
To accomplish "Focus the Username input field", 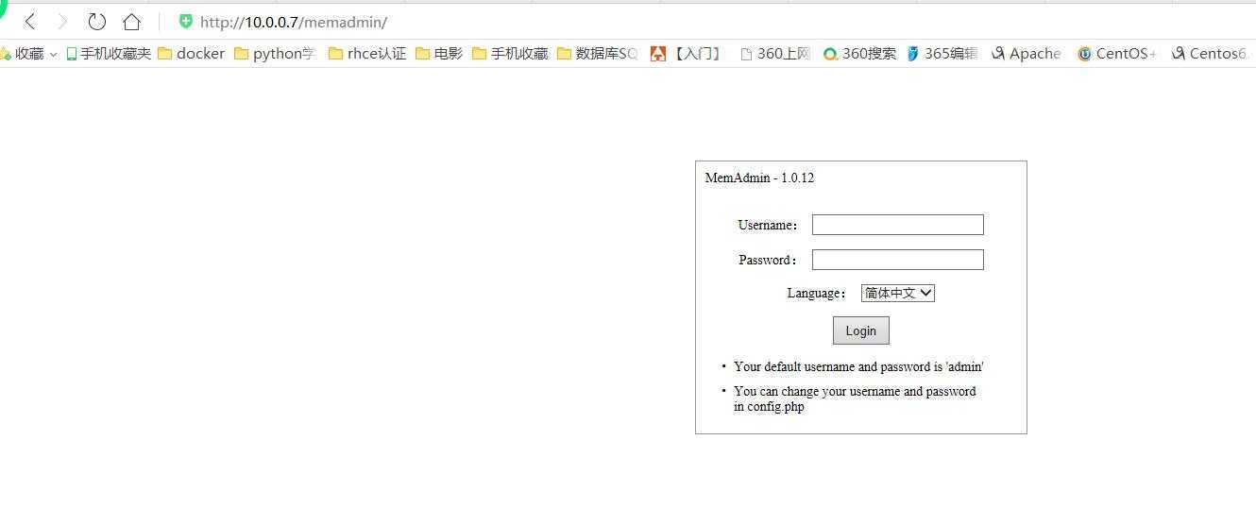I will coord(898,225).
